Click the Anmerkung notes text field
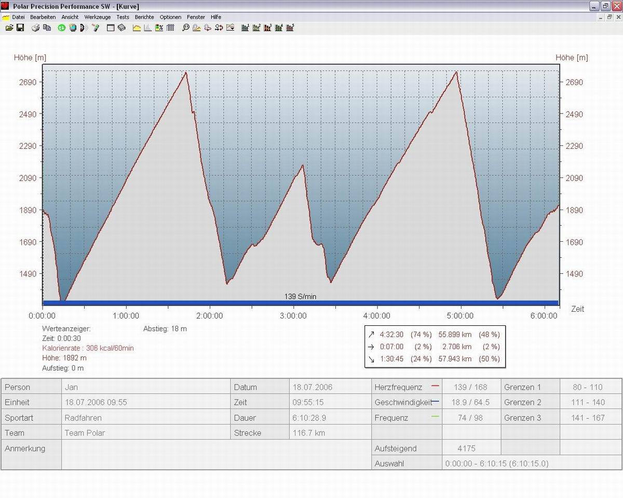Viewport: 623px width, 498px height. click(x=215, y=454)
